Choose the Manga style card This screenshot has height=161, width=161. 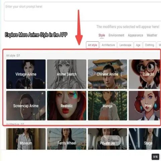click(107, 106)
